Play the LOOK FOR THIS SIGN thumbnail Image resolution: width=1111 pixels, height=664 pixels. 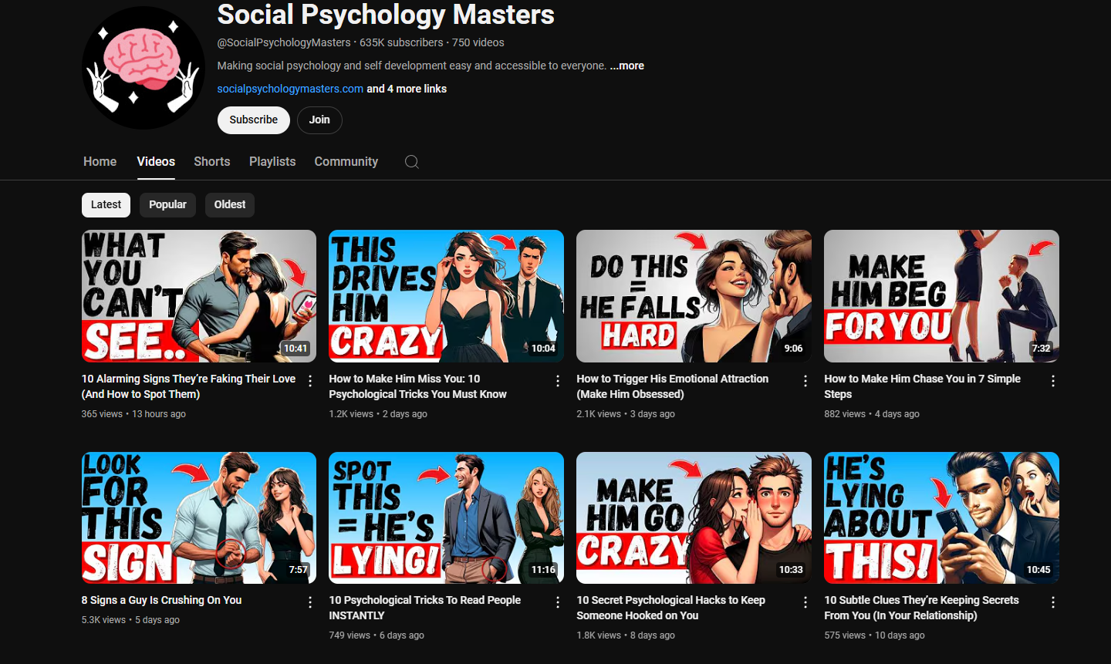click(x=199, y=517)
